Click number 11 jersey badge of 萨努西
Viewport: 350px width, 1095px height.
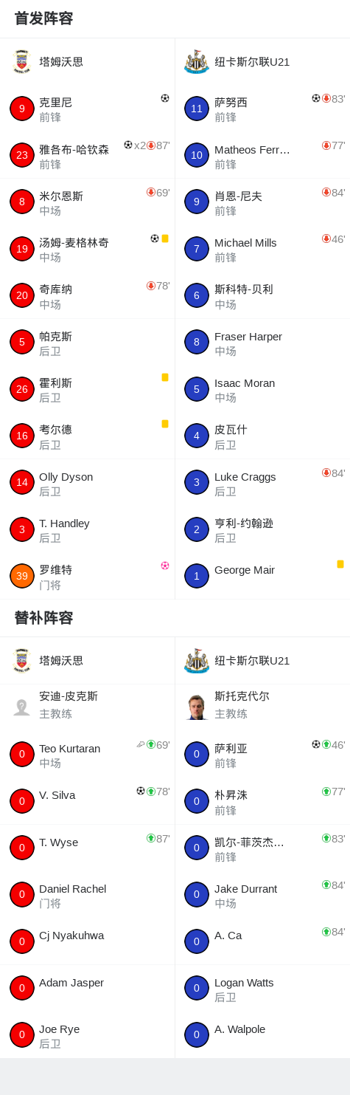pos(197,109)
